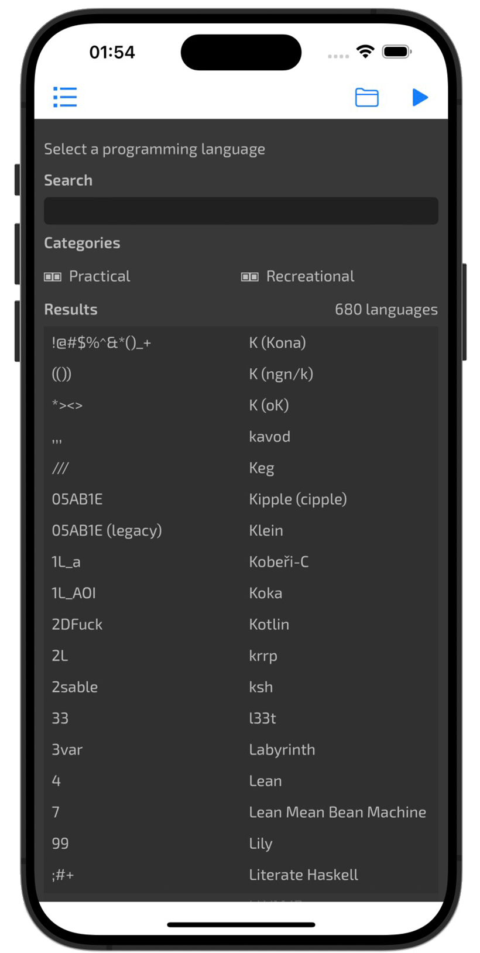Select Kipple (cipple) entry
The width and height of the screenshot is (480, 953).
(298, 499)
